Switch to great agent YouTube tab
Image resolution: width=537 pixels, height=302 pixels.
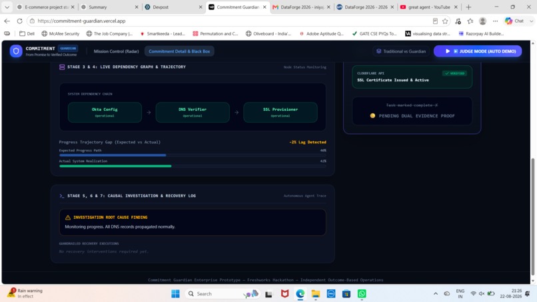point(429,7)
